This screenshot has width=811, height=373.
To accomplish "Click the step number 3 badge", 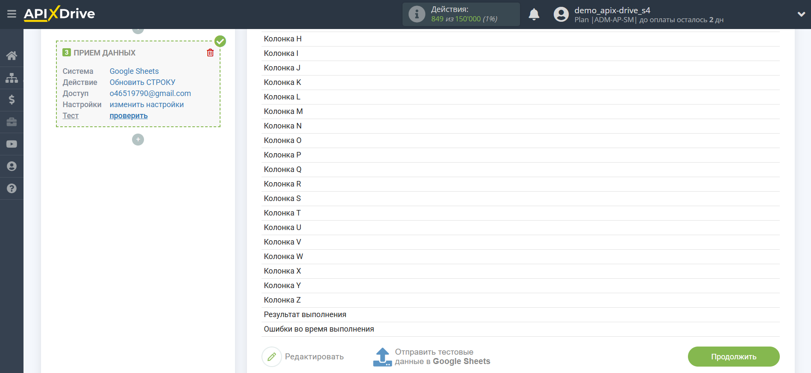I will (x=67, y=52).
